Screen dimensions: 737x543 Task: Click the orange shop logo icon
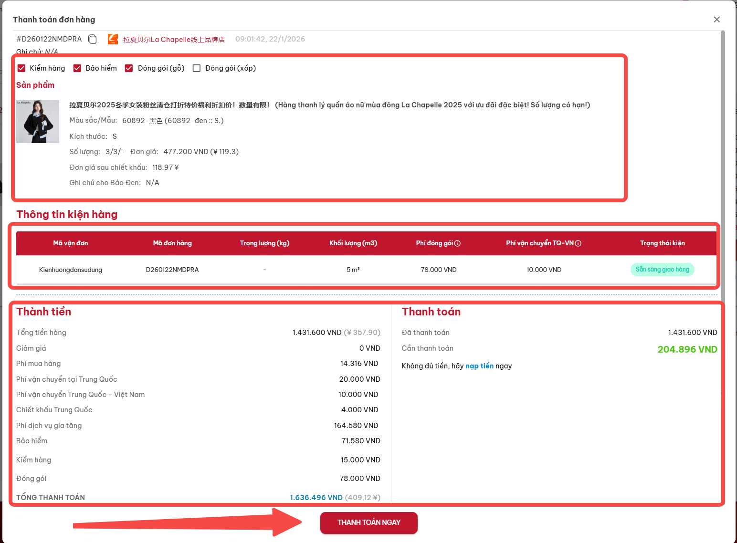click(x=113, y=39)
